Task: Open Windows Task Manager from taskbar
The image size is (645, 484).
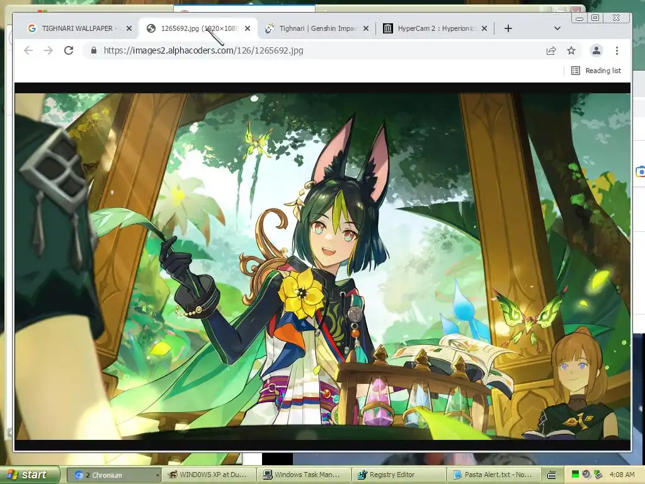Action: 304,475
